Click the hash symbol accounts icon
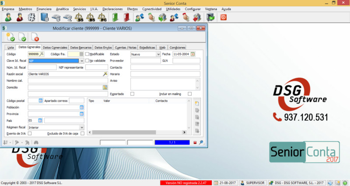This screenshot has width=350, height=186. 31,17
